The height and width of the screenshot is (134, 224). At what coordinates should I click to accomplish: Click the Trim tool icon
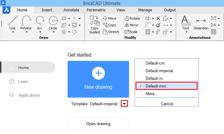coord(148,18)
